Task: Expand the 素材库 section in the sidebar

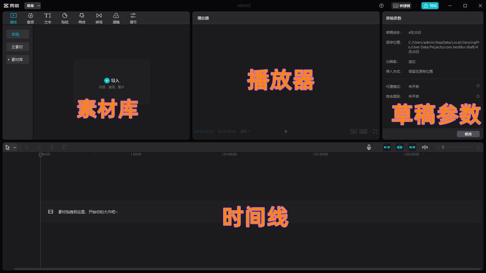Action: [x=17, y=59]
